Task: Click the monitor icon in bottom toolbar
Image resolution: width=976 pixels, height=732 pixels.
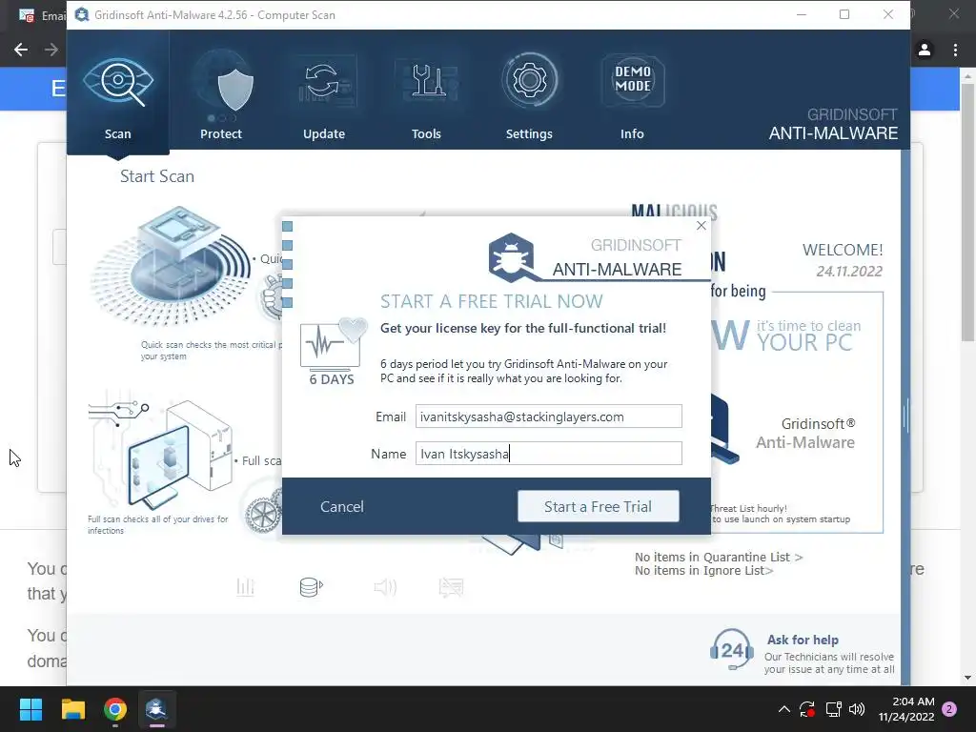Action: (451, 587)
